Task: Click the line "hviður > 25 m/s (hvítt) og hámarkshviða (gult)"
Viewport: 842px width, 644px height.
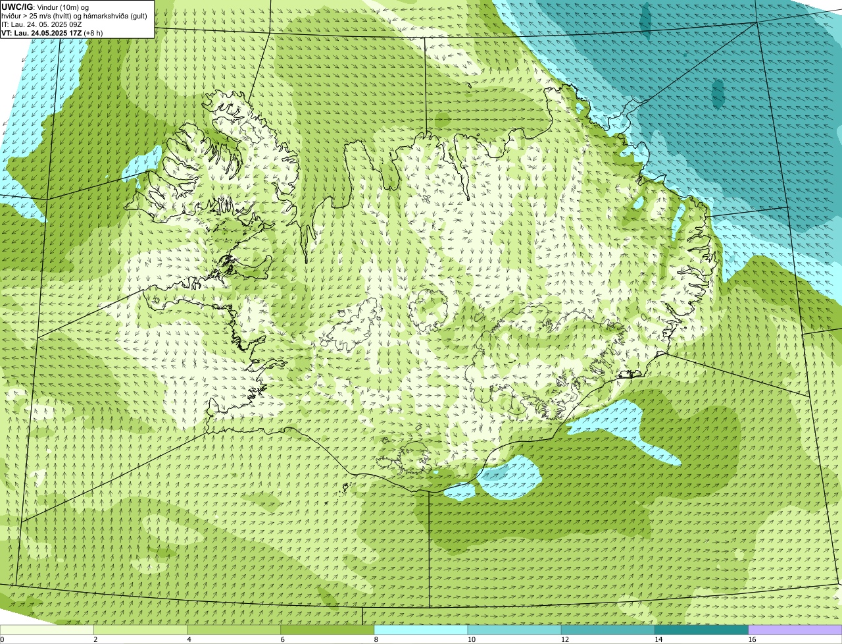Action: pyautogui.click(x=74, y=16)
